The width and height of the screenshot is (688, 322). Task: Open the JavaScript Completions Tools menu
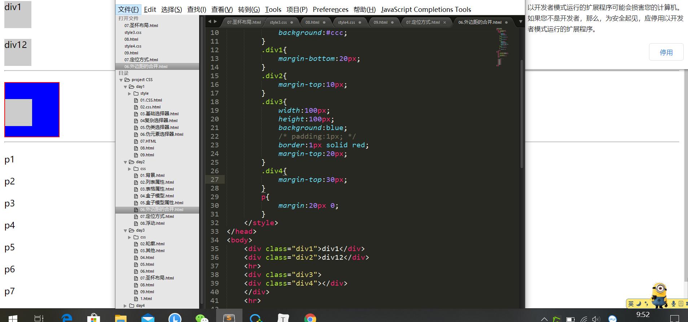(426, 9)
